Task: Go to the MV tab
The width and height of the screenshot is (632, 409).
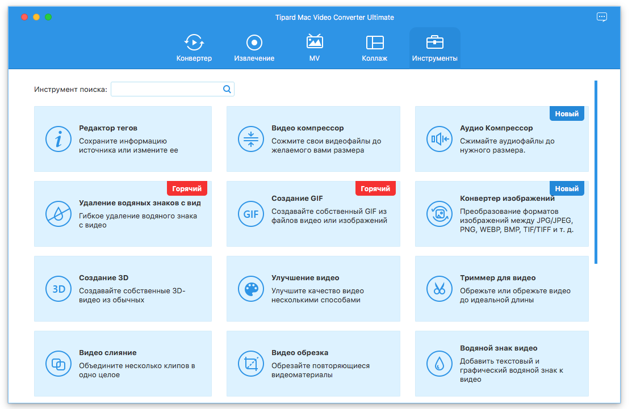Action: click(x=314, y=48)
